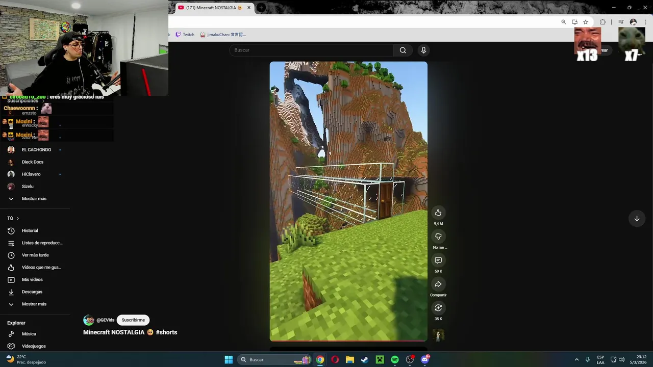Open Videos que me gustan in sidebar
This screenshot has height=367, width=653.
coord(35,268)
